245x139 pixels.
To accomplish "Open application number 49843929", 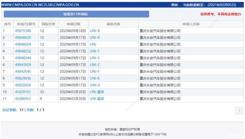I will click(23, 65).
